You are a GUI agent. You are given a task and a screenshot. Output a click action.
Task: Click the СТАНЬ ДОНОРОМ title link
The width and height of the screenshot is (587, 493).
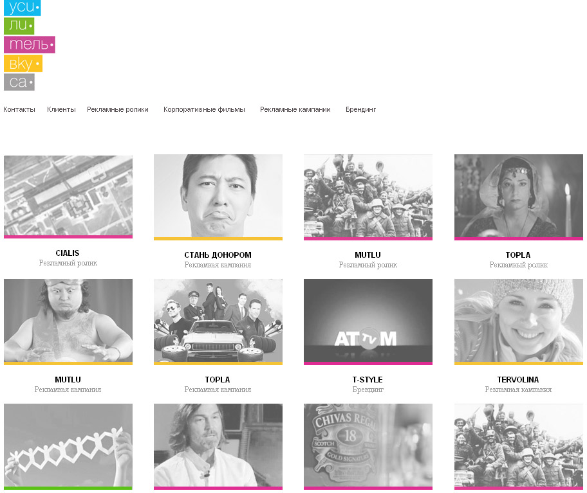(x=218, y=255)
